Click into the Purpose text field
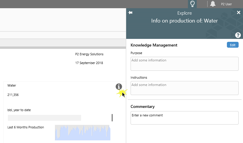Viewport: 243px width, 143px height. click(184, 64)
